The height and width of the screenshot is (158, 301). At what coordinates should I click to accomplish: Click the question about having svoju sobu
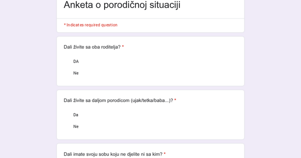point(113,154)
